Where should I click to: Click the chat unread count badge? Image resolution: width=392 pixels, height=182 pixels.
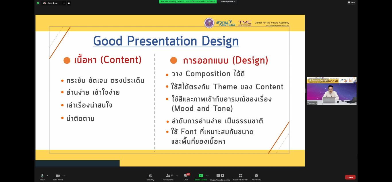point(188,174)
